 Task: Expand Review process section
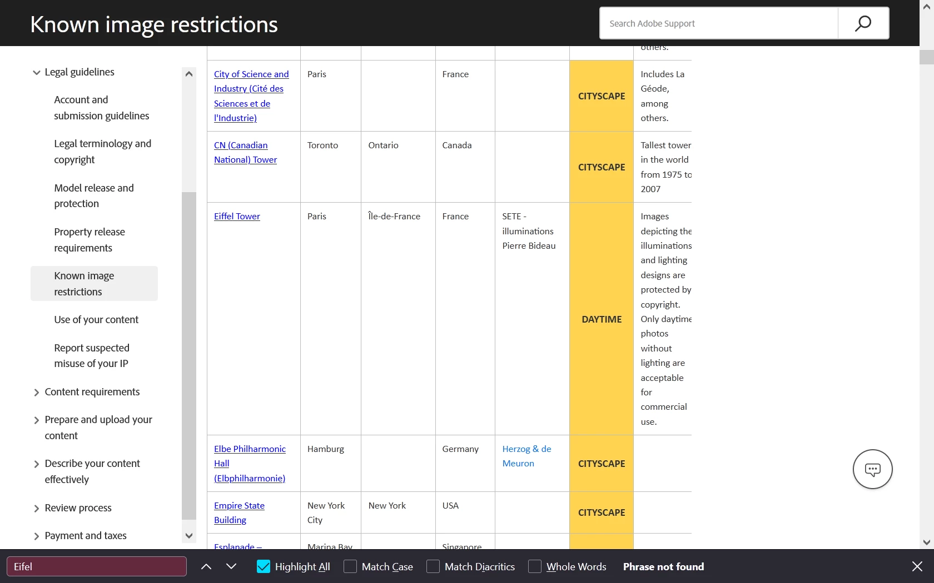(x=37, y=509)
